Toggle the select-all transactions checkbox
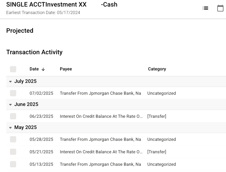226x172 pixels. [x=13, y=69]
